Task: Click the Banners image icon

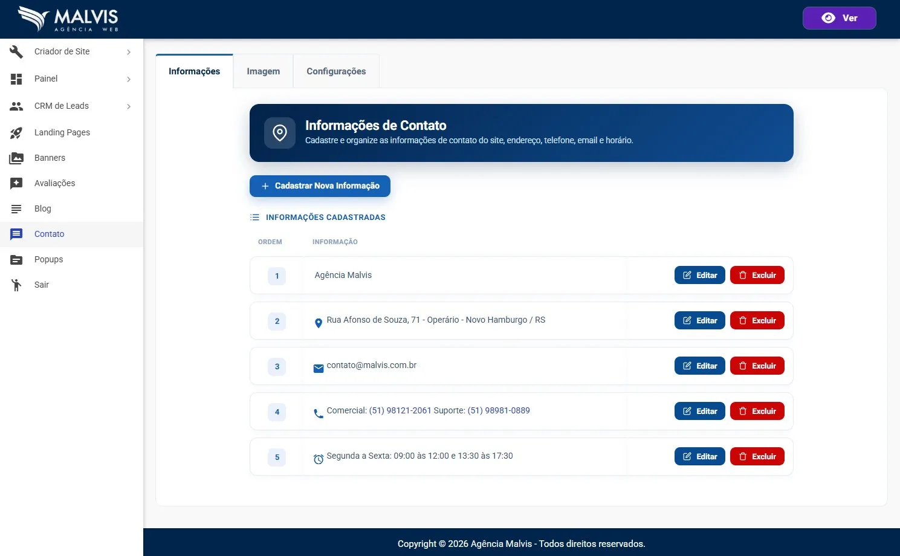Action: [x=16, y=158]
